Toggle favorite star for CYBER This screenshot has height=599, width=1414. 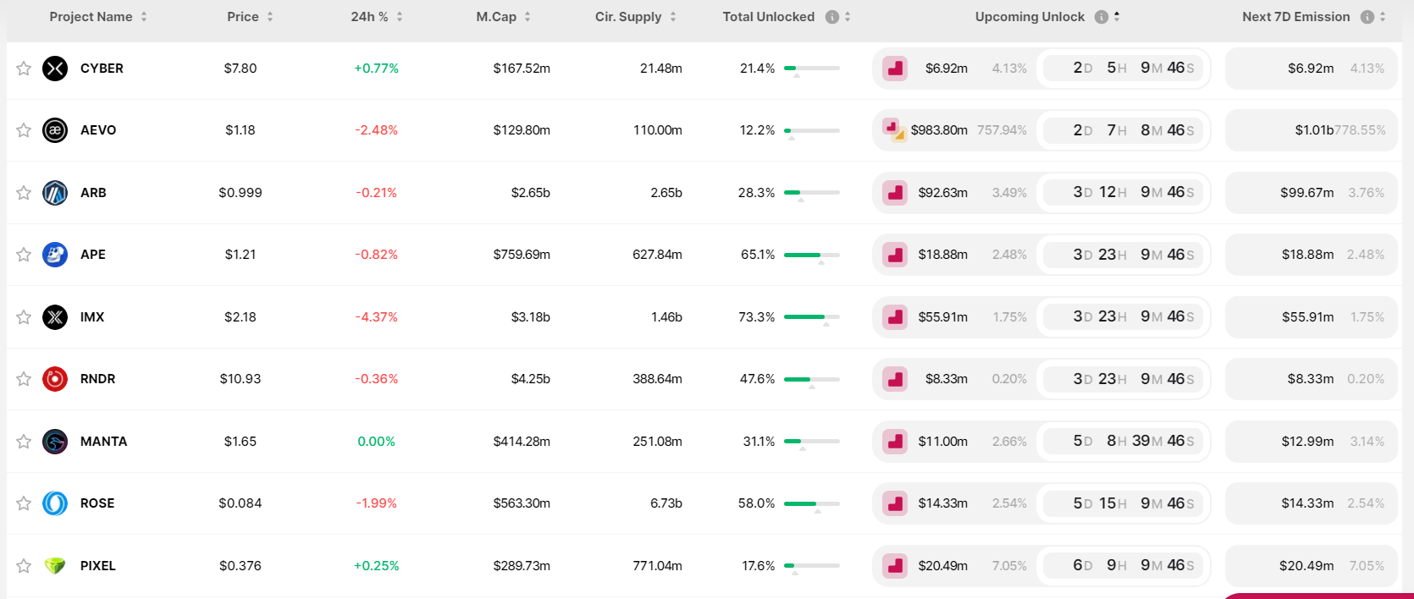[24, 69]
